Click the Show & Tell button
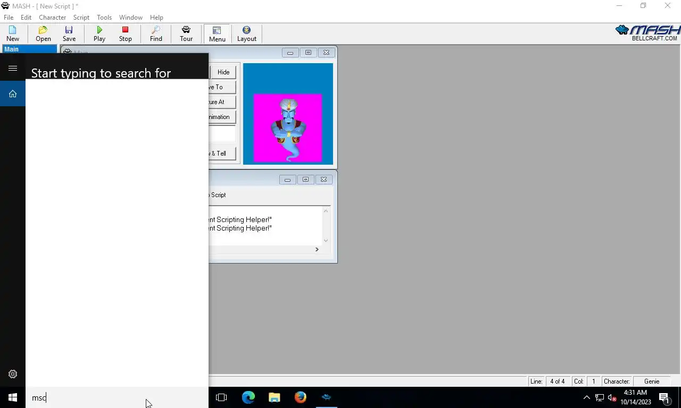The width and height of the screenshot is (681, 408). pyautogui.click(x=222, y=154)
